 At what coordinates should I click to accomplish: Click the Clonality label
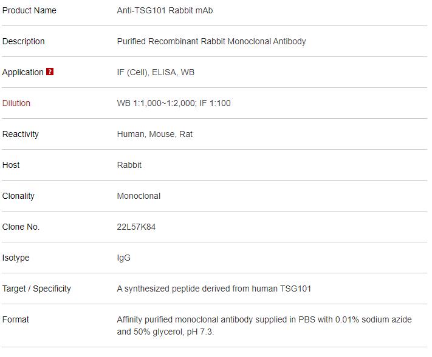(18, 196)
